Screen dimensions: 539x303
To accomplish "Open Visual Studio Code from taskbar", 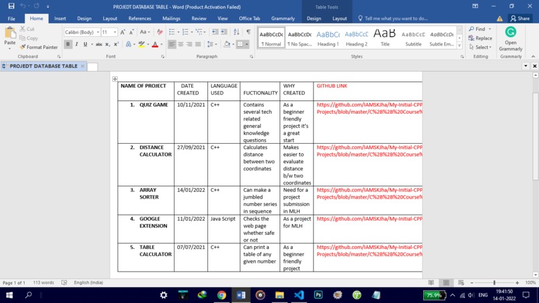I will 299,295.
